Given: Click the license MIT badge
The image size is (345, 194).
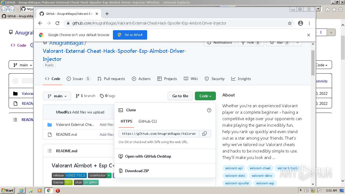Looking at the screenshot, I should [62, 182].
